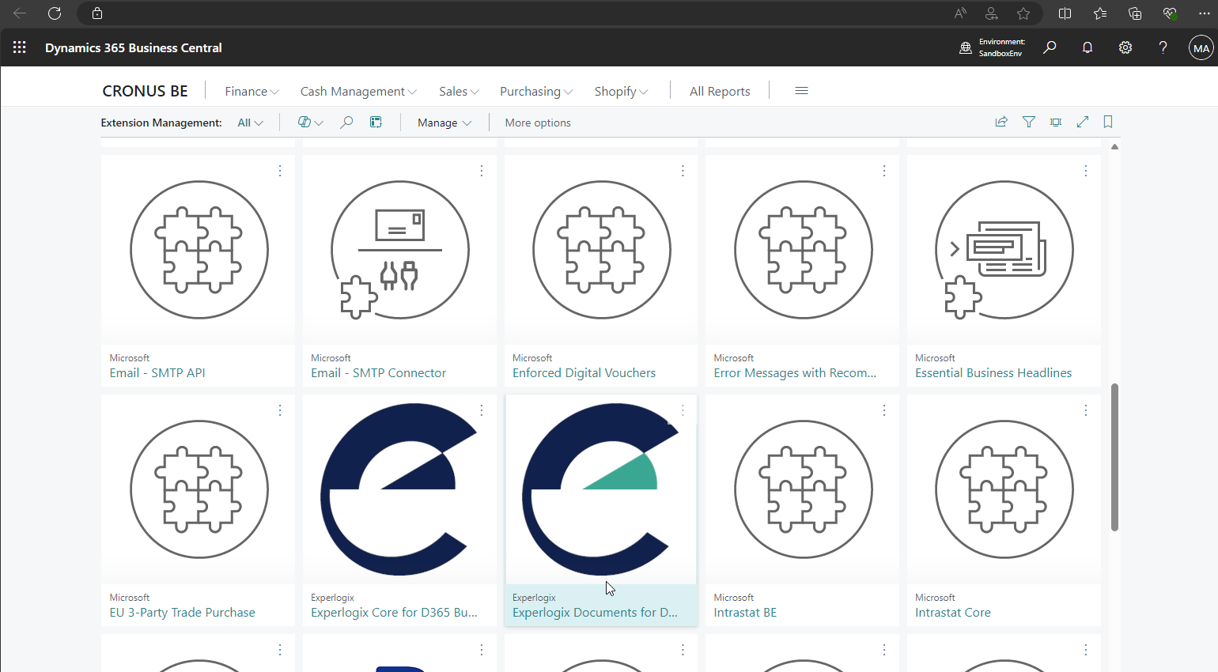
Task: Open Intrastat Core extension
Action: coord(952,613)
